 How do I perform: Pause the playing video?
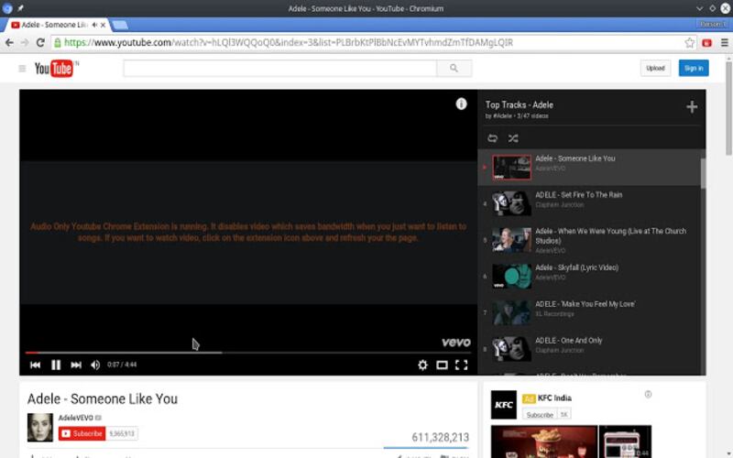[56, 365]
